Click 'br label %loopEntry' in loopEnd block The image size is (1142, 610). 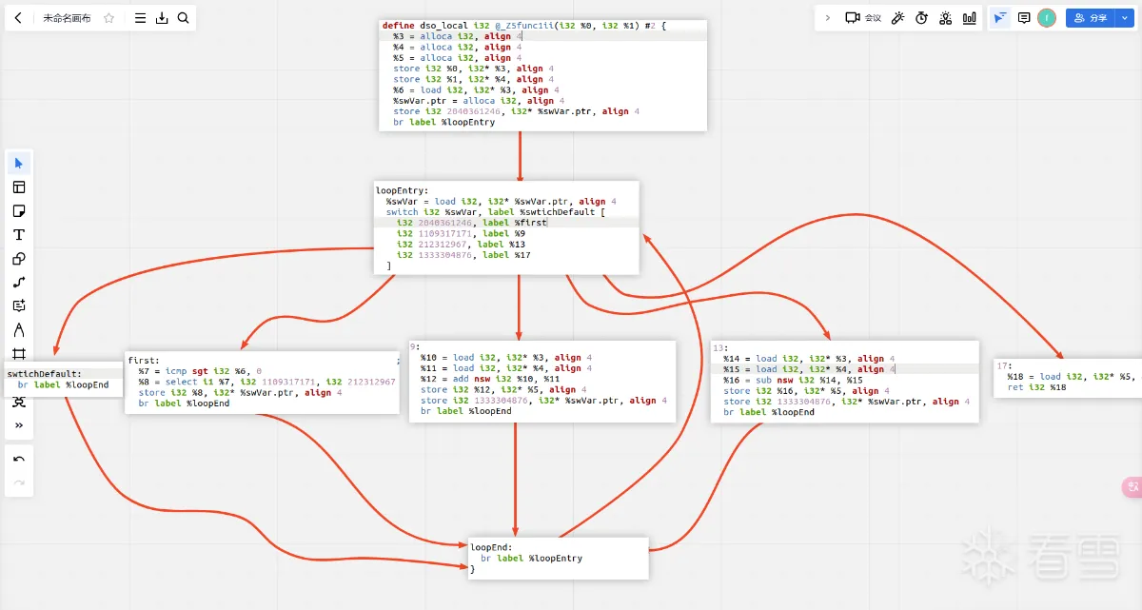(531, 559)
